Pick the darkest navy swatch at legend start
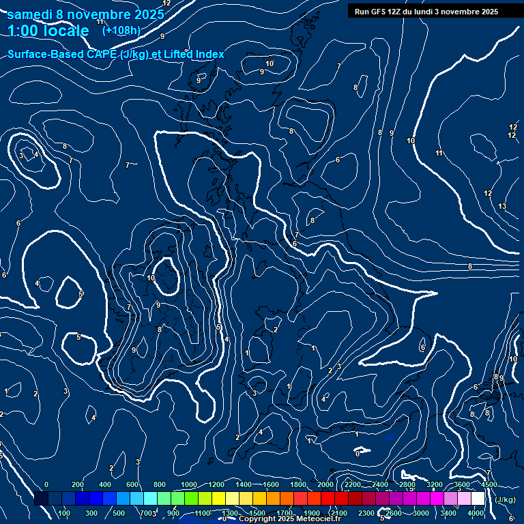524x524 pixels. 41,499
